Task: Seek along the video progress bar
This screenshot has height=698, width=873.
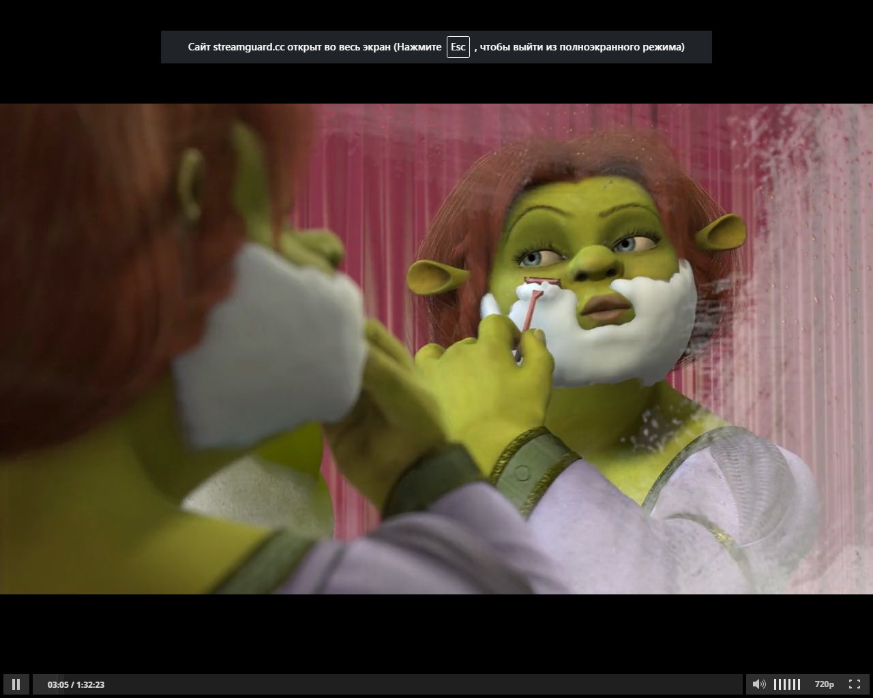Action: (387, 684)
